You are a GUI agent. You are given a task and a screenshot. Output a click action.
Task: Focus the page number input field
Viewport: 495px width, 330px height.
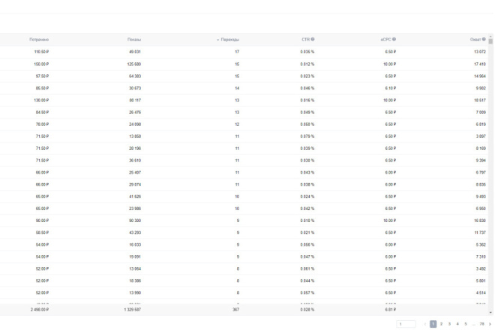click(406, 324)
